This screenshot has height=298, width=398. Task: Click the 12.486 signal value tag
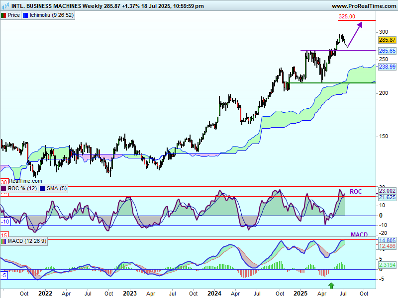coord(387,246)
